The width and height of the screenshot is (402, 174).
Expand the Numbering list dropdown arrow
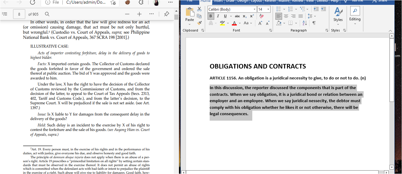coord(295,9)
